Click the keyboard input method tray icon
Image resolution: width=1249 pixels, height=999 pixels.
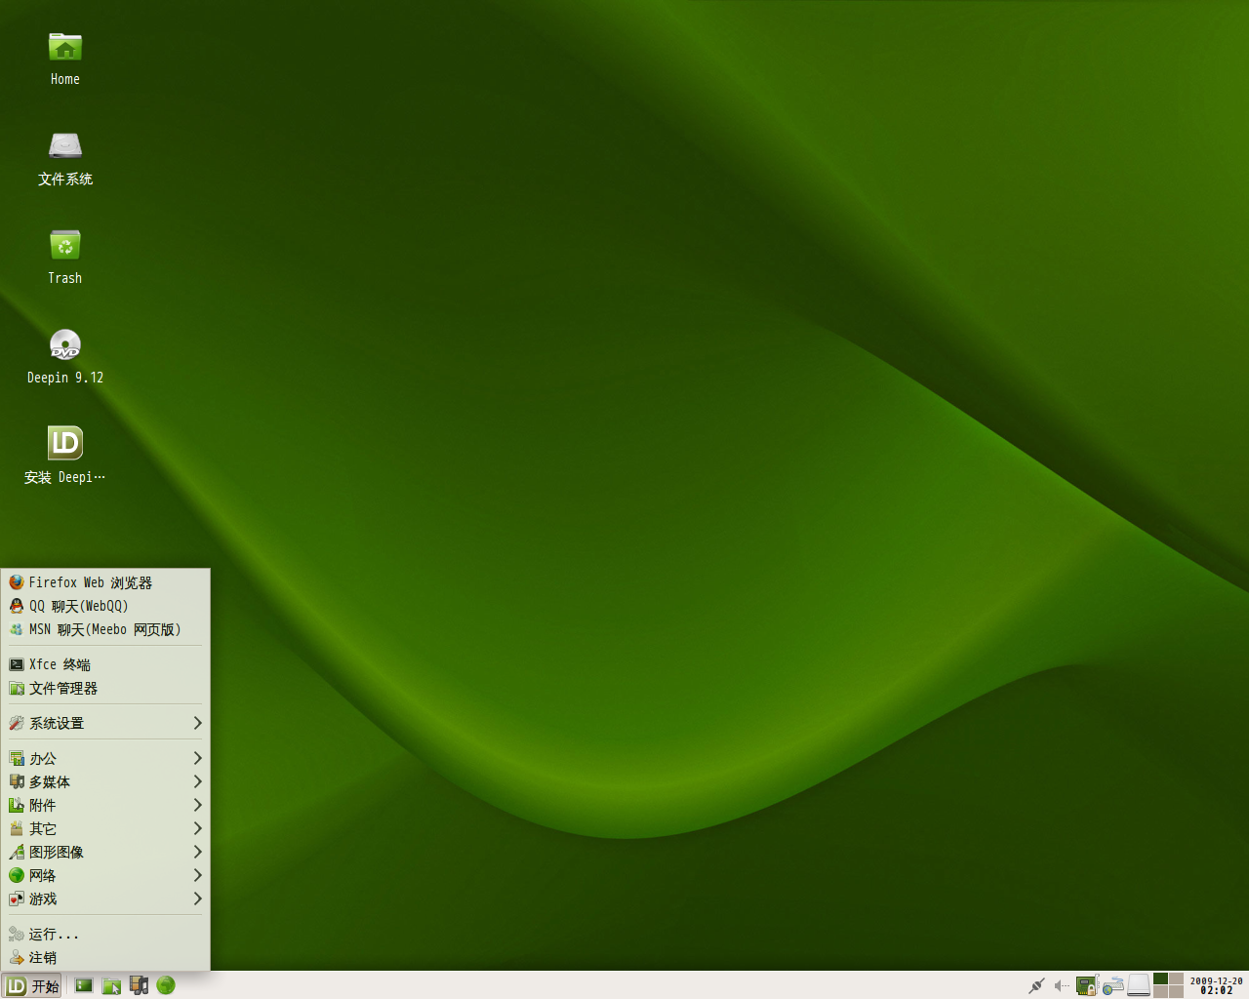click(1113, 985)
